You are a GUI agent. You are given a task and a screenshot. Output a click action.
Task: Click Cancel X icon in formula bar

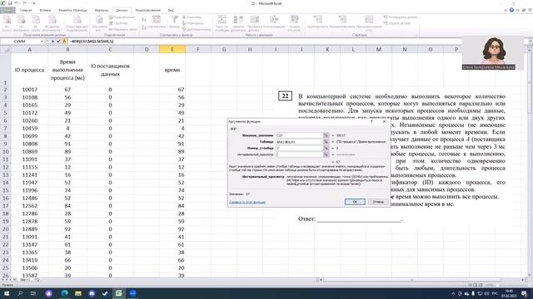[x=52, y=42]
